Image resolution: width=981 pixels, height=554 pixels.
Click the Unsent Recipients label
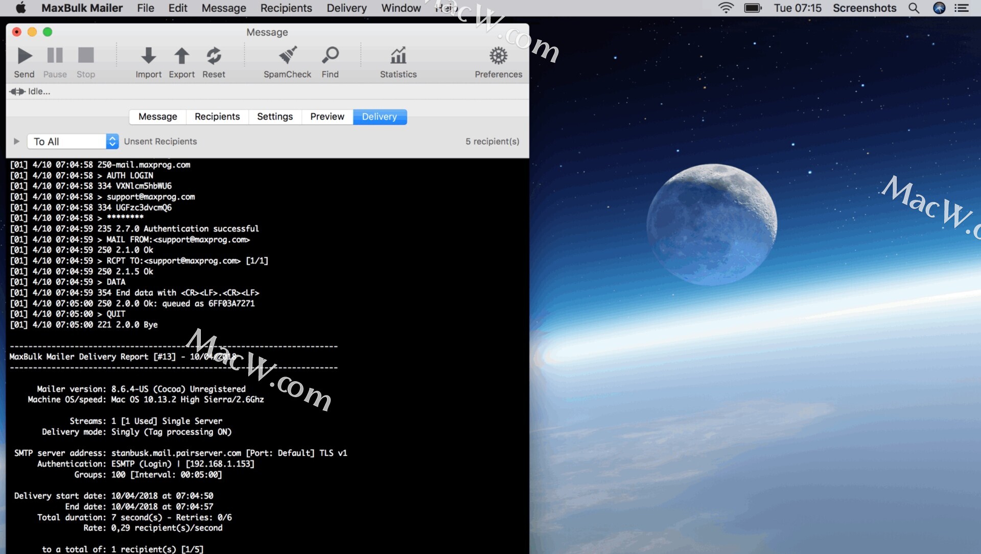(x=160, y=142)
